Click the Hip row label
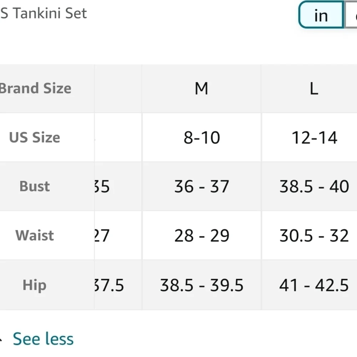Viewport: 357px width, 357px height. click(x=35, y=285)
